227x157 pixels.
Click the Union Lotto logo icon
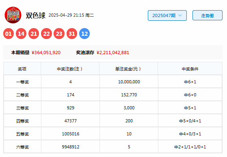pyautogui.click(x=13, y=15)
